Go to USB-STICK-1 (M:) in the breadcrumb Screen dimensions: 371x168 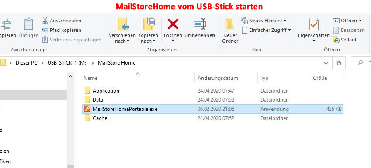coord(68,63)
